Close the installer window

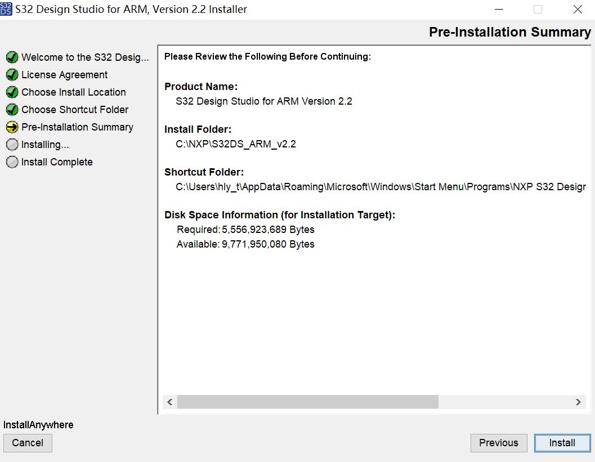point(578,10)
